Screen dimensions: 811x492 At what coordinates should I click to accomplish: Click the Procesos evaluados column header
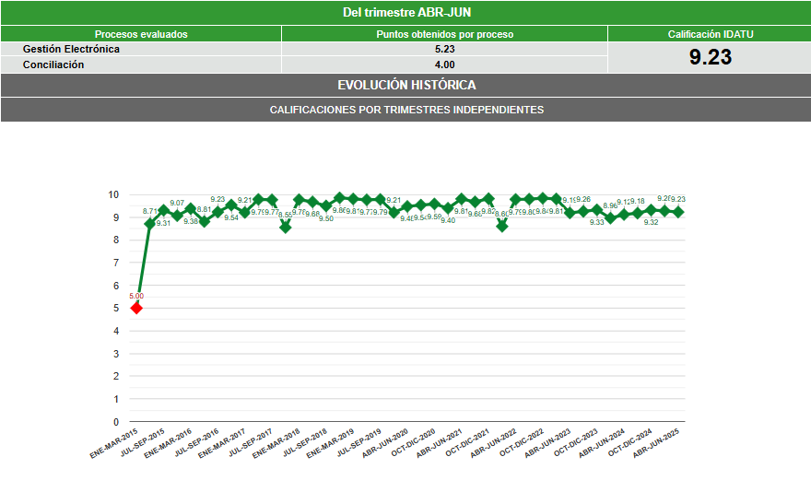pyautogui.click(x=141, y=34)
